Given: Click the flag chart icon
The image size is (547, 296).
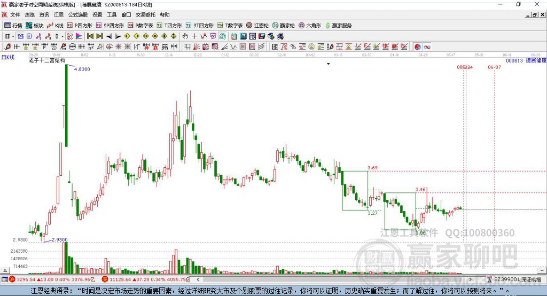Looking at the screenshot, I should (79, 36).
